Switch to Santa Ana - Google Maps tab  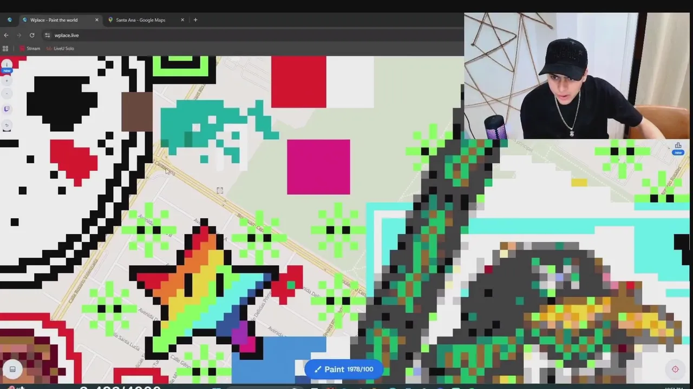coord(140,20)
